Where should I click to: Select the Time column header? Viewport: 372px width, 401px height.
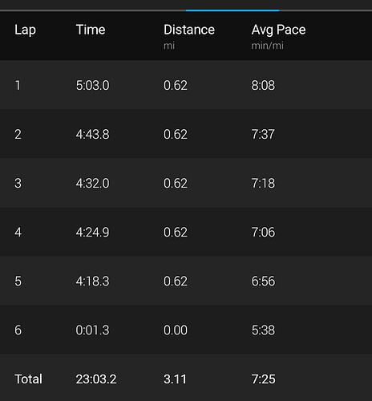[x=91, y=30]
